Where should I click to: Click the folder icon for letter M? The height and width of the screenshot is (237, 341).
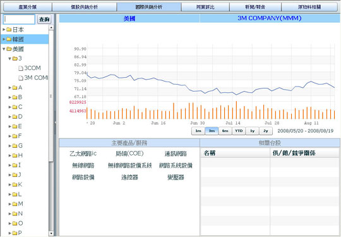click(x=15, y=204)
